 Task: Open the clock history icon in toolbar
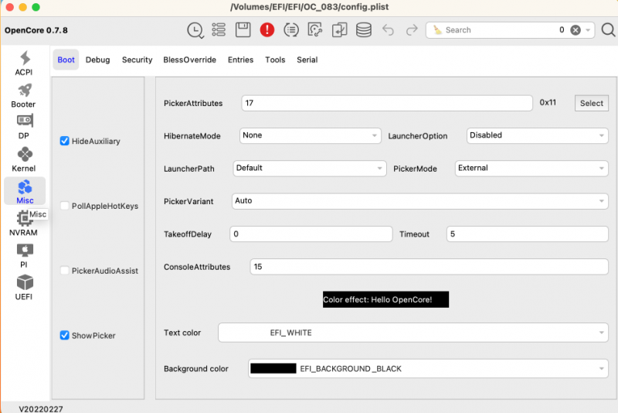(x=195, y=30)
